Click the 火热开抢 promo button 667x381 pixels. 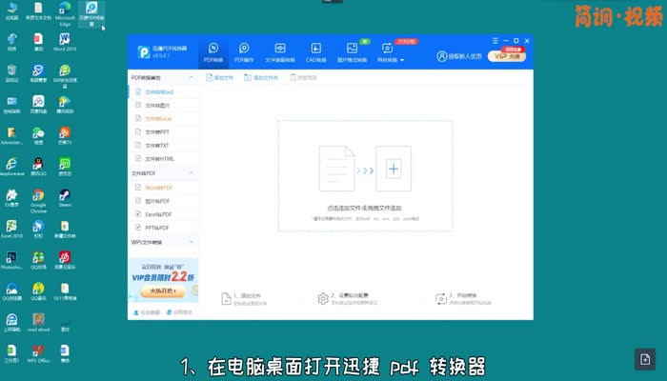point(163,291)
